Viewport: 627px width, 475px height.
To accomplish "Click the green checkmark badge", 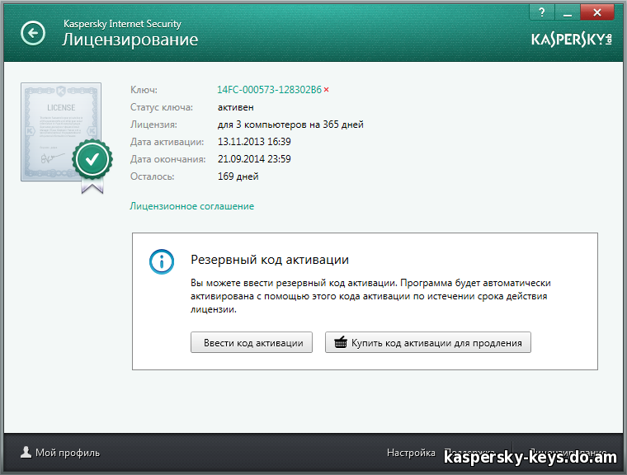I will click(x=92, y=159).
